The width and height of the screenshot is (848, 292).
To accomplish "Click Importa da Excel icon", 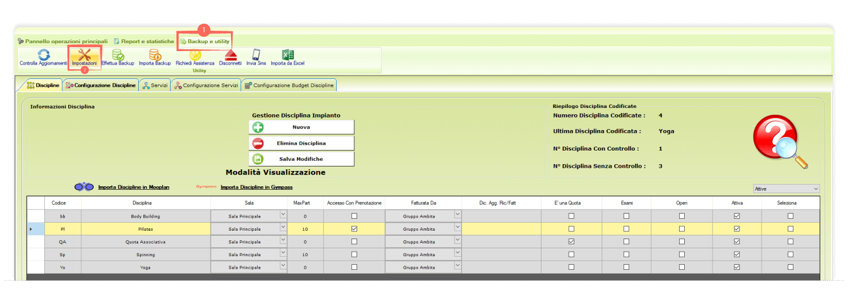I will tap(288, 55).
